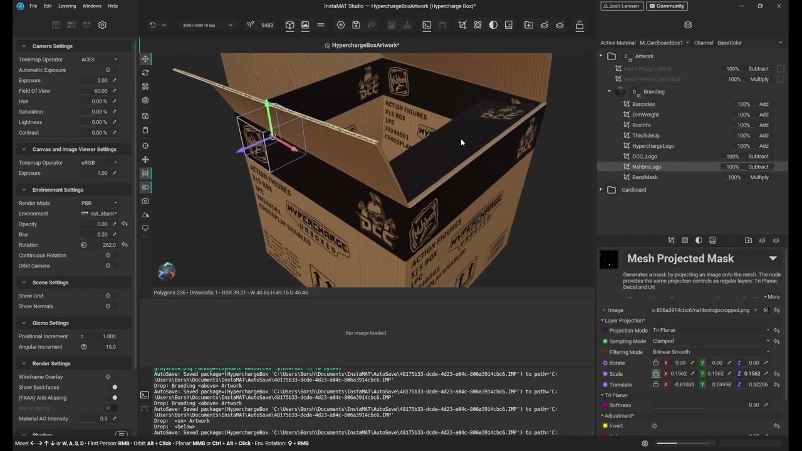Open the Edit menu
This screenshot has height=451, width=802.
(48, 6)
